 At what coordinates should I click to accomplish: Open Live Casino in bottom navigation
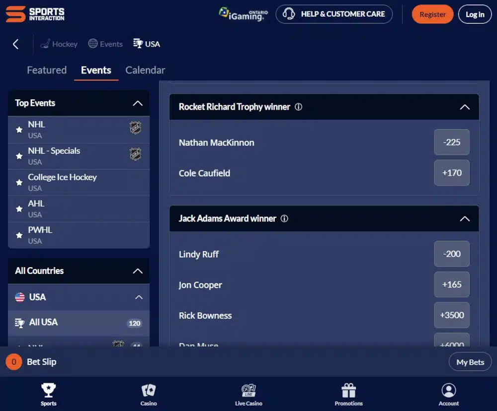pos(248,395)
